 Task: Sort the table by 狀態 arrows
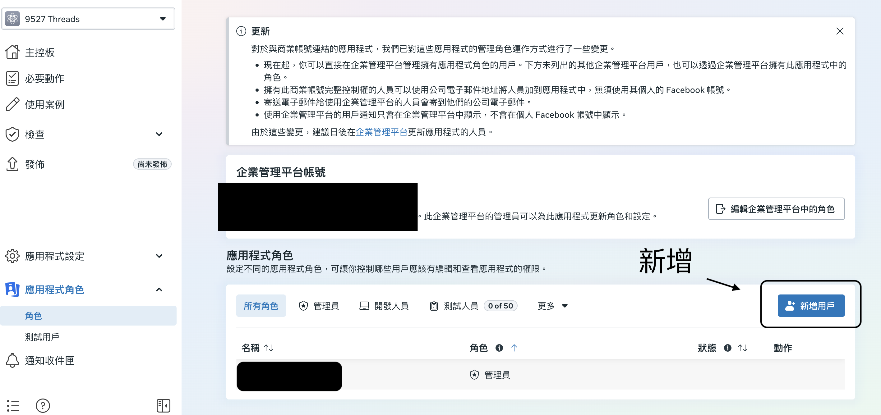(x=742, y=348)
